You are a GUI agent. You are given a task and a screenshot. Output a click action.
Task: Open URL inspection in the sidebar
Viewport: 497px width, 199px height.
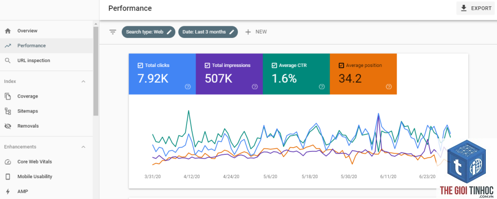pyautogui.click(x=47, y=61)
